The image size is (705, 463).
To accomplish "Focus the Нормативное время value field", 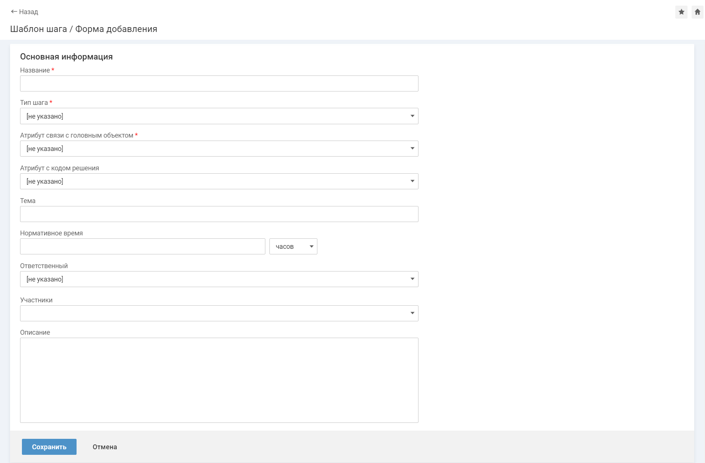I will pyautogui.click(x=142, y=247).
